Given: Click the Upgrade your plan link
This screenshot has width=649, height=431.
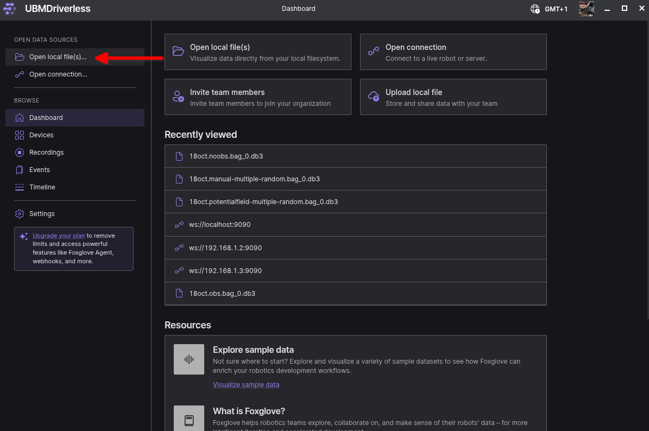Looking at the screenshot, I should click(59, 236).
